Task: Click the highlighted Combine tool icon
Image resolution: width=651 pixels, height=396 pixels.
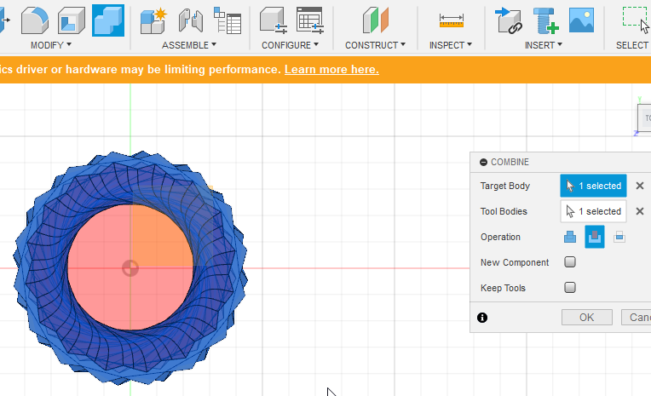Action: click(107, 20)
